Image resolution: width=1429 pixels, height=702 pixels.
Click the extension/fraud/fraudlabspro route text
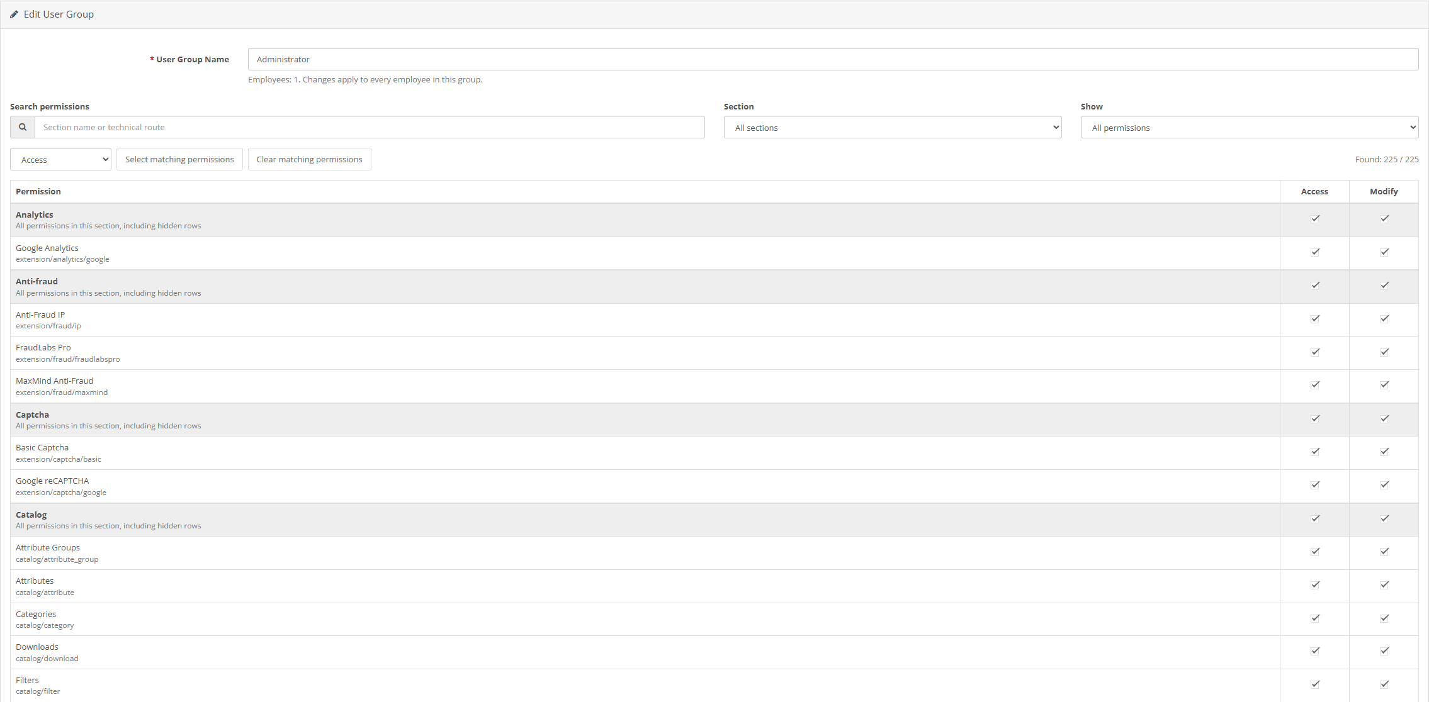(68, 359)
